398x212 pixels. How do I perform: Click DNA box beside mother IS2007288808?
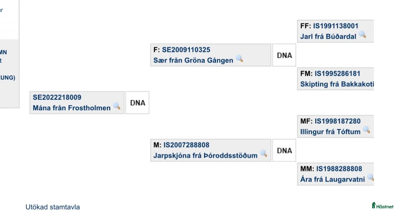284,150
